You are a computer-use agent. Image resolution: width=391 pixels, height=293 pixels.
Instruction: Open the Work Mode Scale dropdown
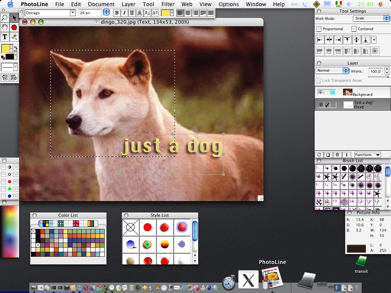[x=371, y=18]
